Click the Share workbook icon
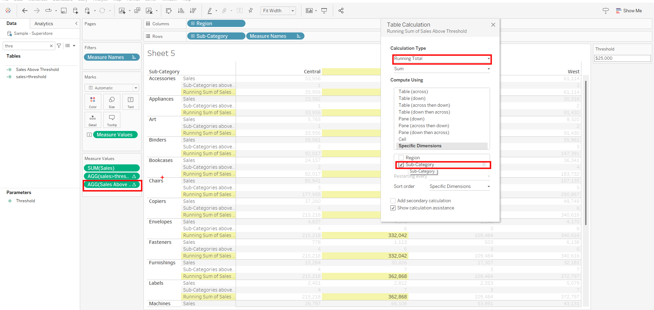The image size is (654, 310). click(x=341, y=11)
